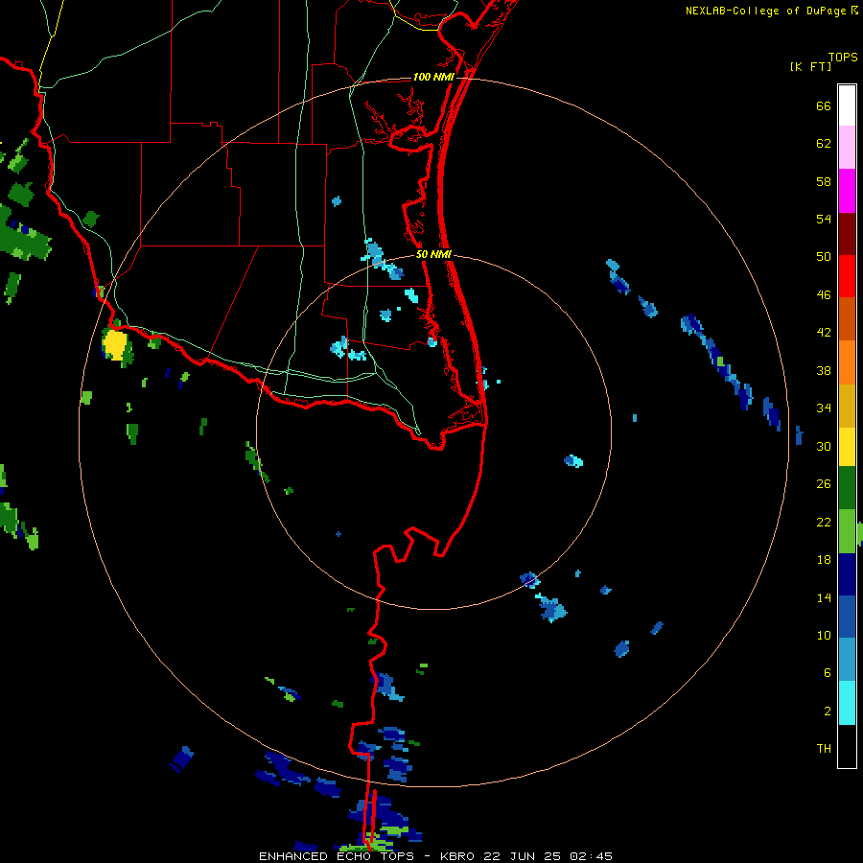This screenshot has width=863, height=863.
Task: Click the light pink 62 kft legend swatch
Action: coord(847,147)
